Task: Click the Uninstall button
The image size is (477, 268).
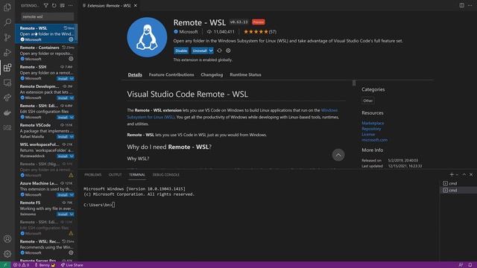Action: pos(200,51)
